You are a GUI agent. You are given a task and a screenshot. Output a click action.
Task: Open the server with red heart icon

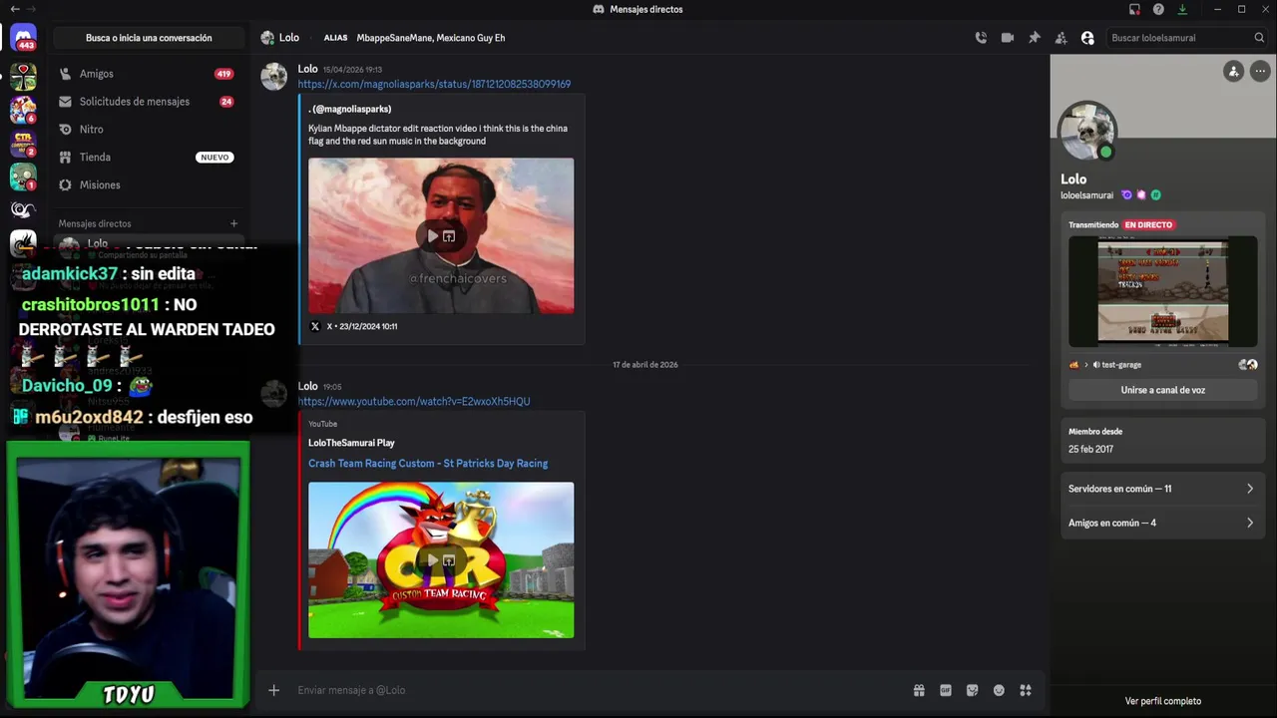[23, 76]
